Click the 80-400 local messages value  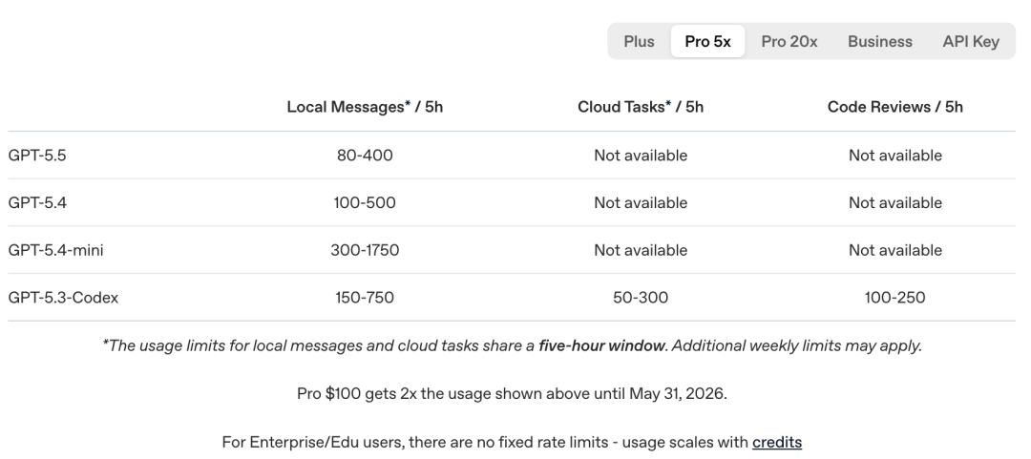tap(365, 156)
